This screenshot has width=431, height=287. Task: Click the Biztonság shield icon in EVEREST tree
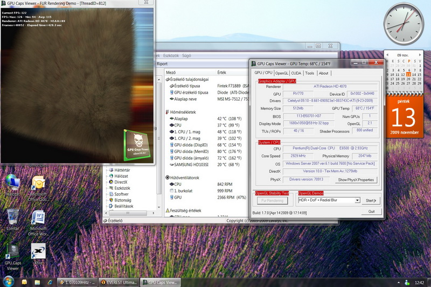coord(111,200)
